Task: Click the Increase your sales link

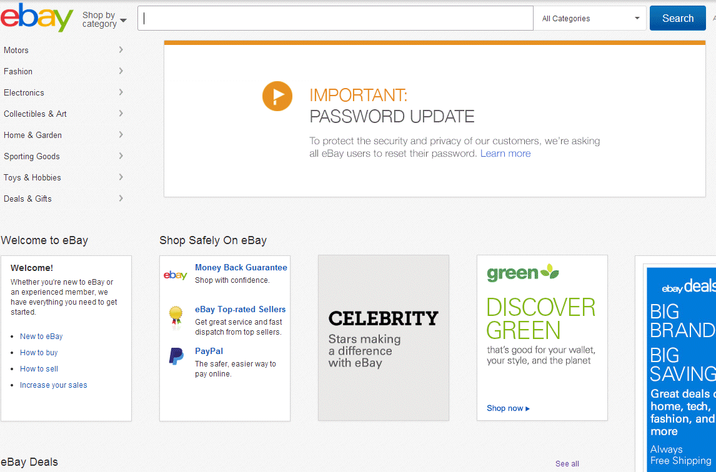Action: click(x=53, y=385)
